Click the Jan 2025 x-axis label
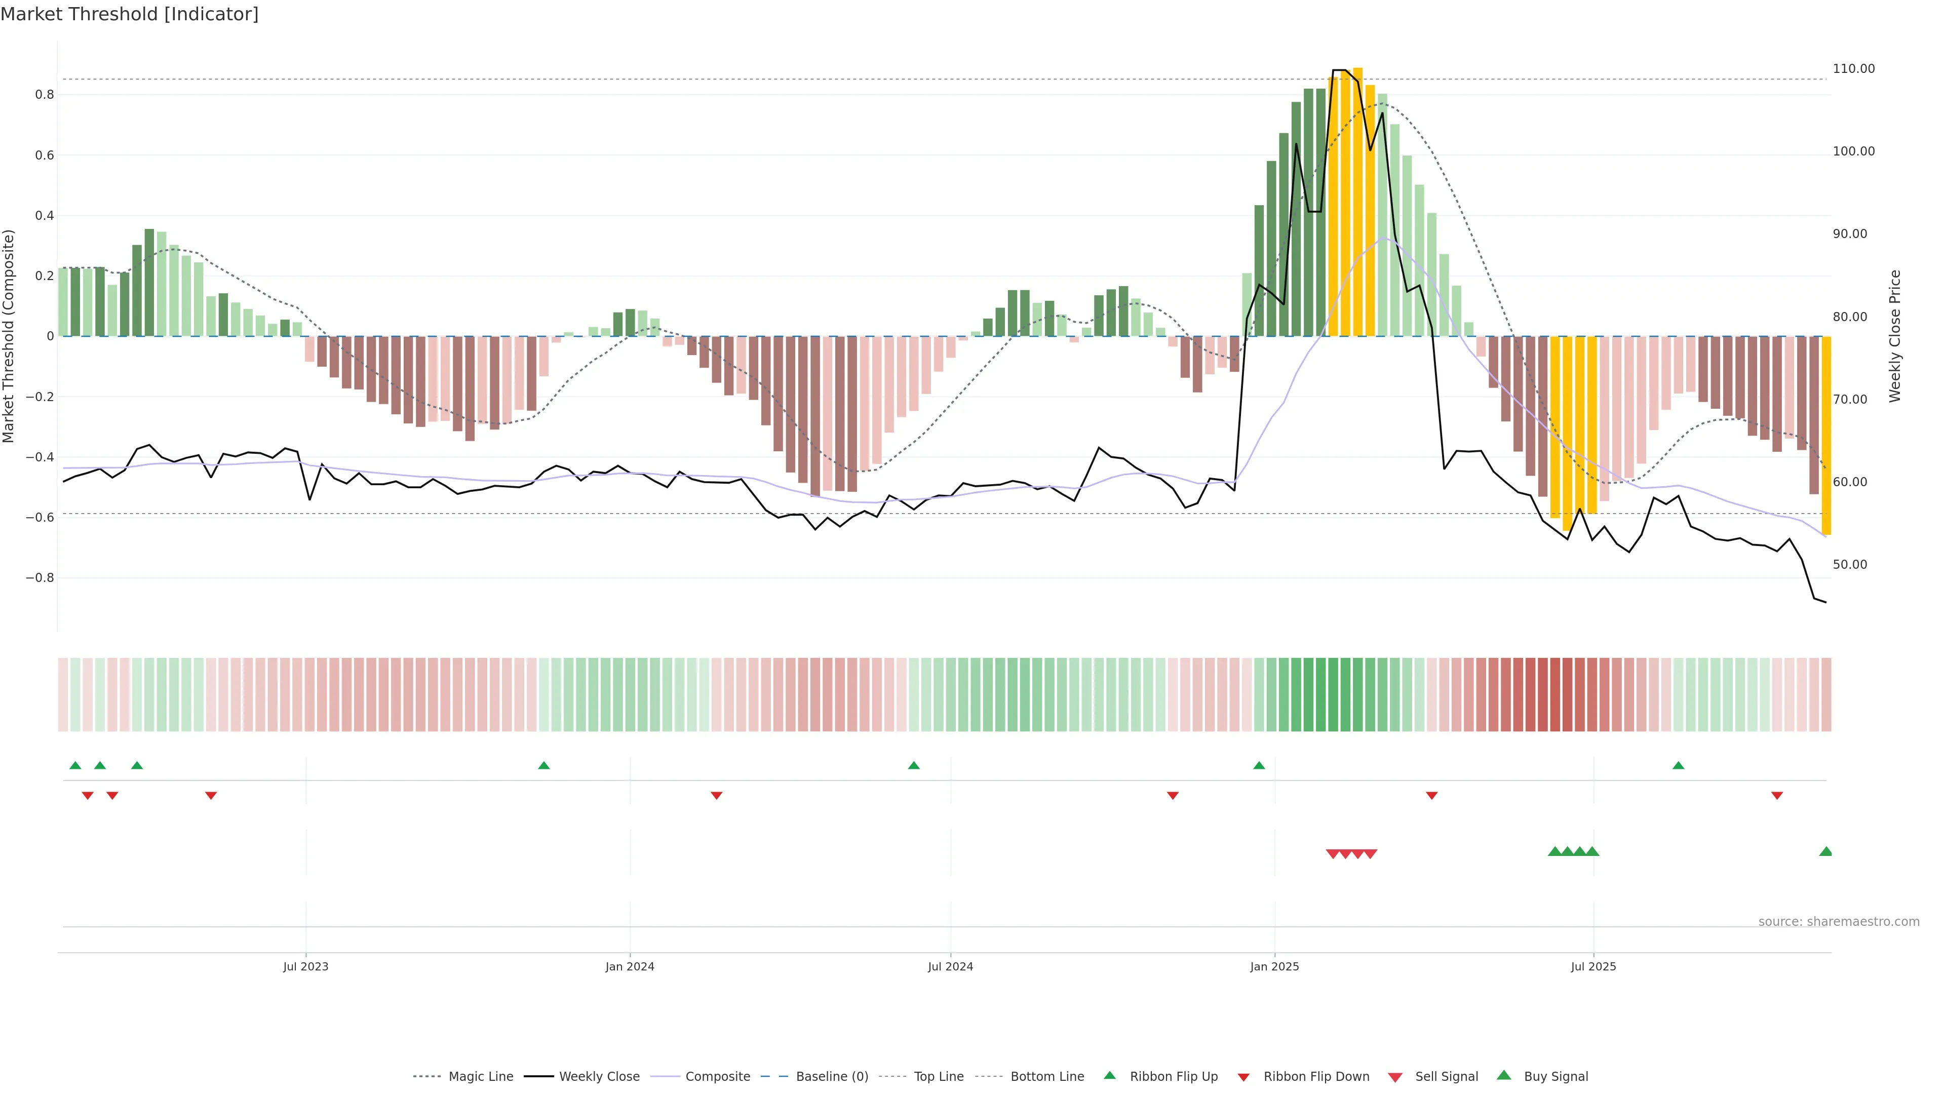Screen dimensions: 1945x1094 tap(1274, 966)
